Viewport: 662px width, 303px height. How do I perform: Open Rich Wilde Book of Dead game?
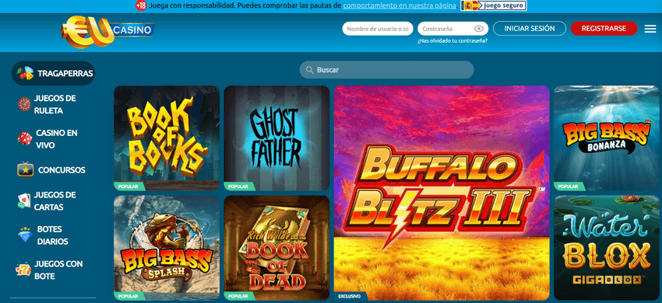click(276, 248)
